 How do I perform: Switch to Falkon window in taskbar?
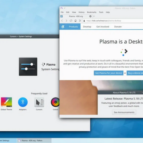click(x=34, y=140)
